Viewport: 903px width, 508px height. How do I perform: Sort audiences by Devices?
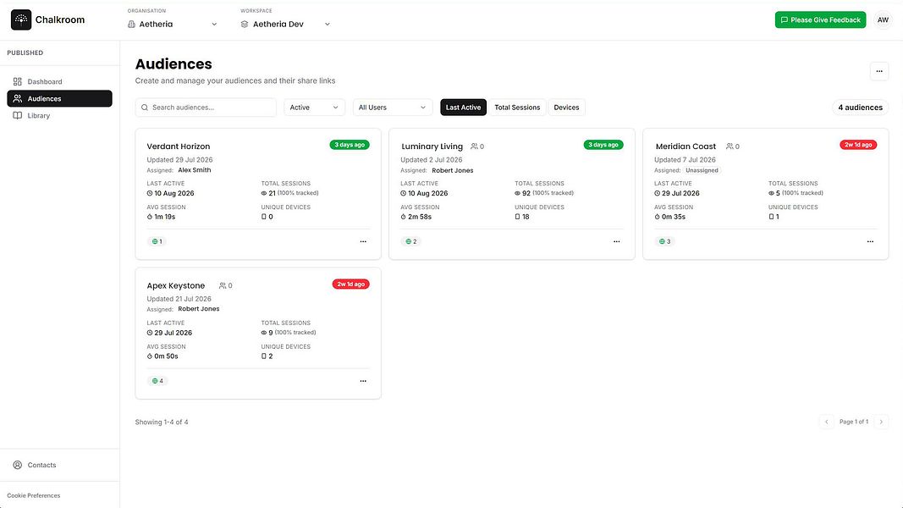tap(566, 108)
